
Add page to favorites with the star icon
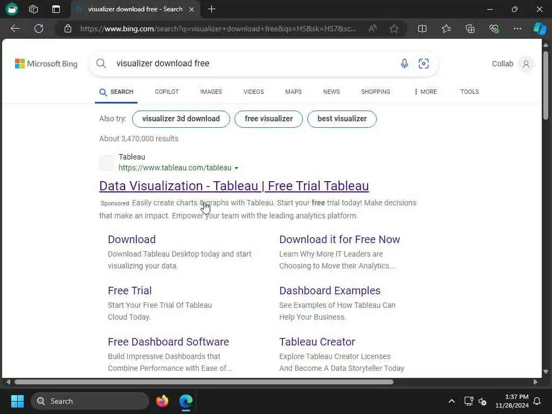(394, 29)
